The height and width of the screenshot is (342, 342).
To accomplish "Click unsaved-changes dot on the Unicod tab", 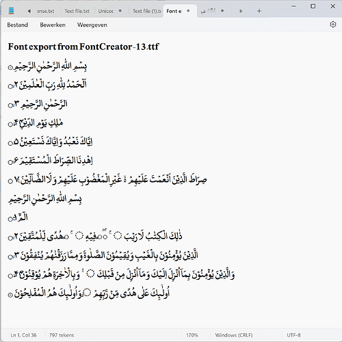I will click(120, 11).
